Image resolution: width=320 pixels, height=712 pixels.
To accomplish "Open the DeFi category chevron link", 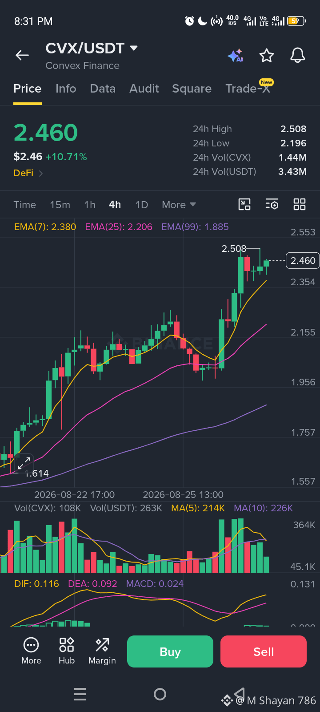I will tap(28, 173).
